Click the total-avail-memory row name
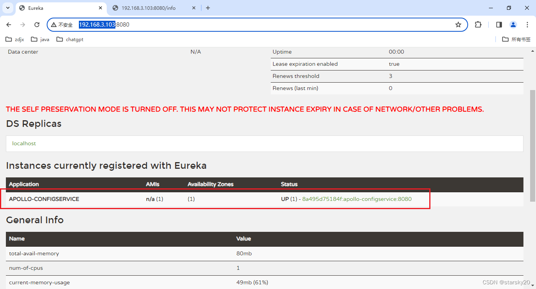Screen dimensions: 536x289 34,253
